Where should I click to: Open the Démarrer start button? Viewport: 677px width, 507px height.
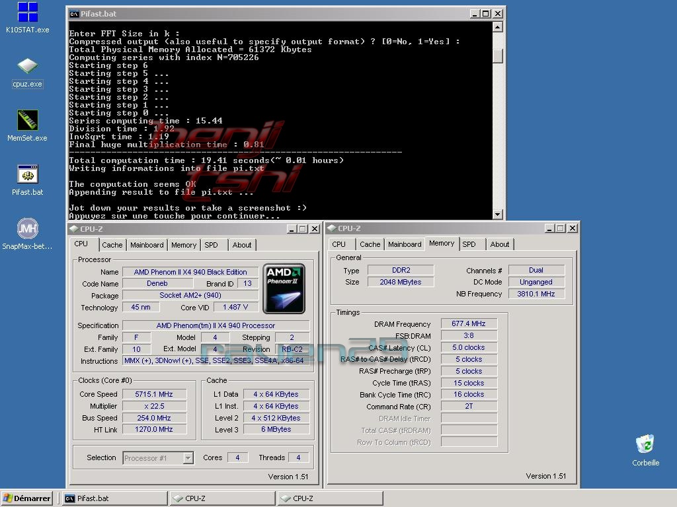pos(26,498)
